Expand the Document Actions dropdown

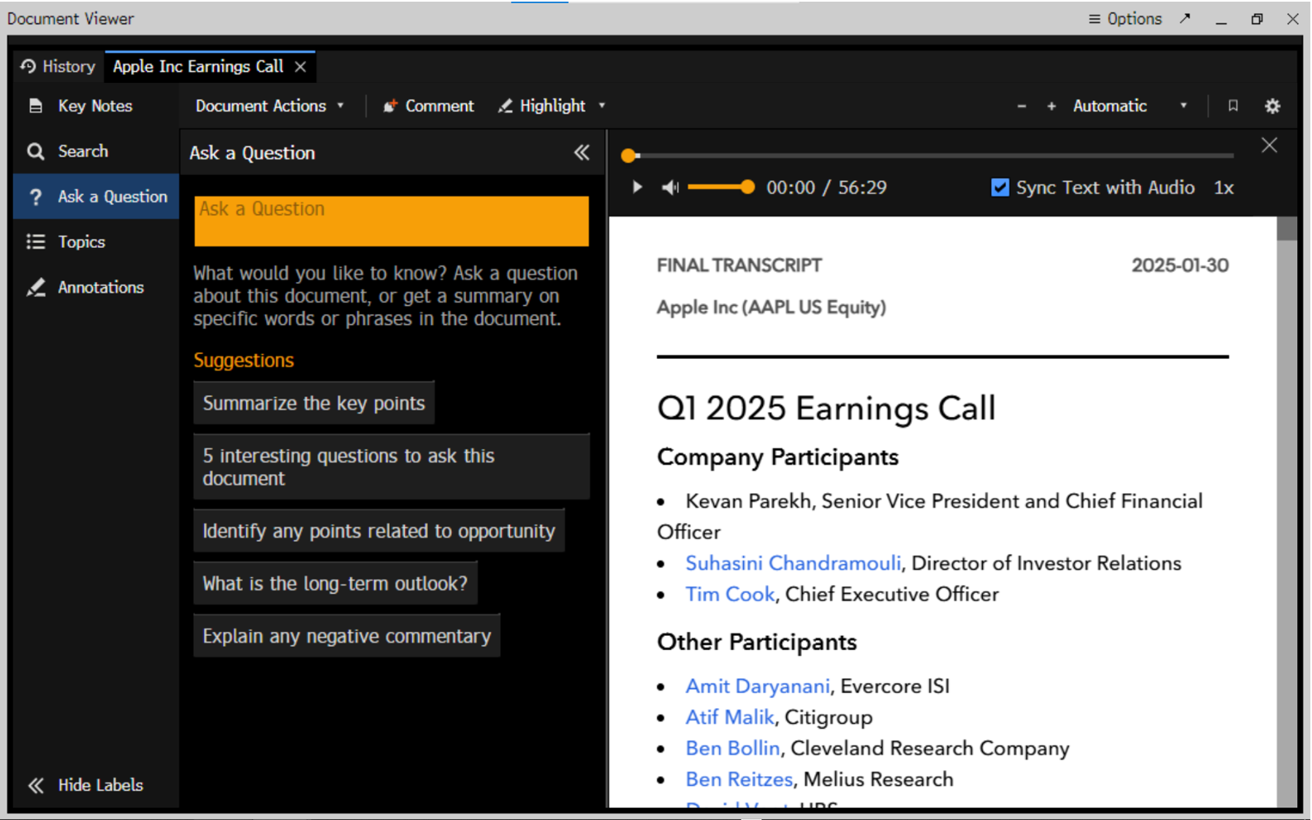click(270, 106)
